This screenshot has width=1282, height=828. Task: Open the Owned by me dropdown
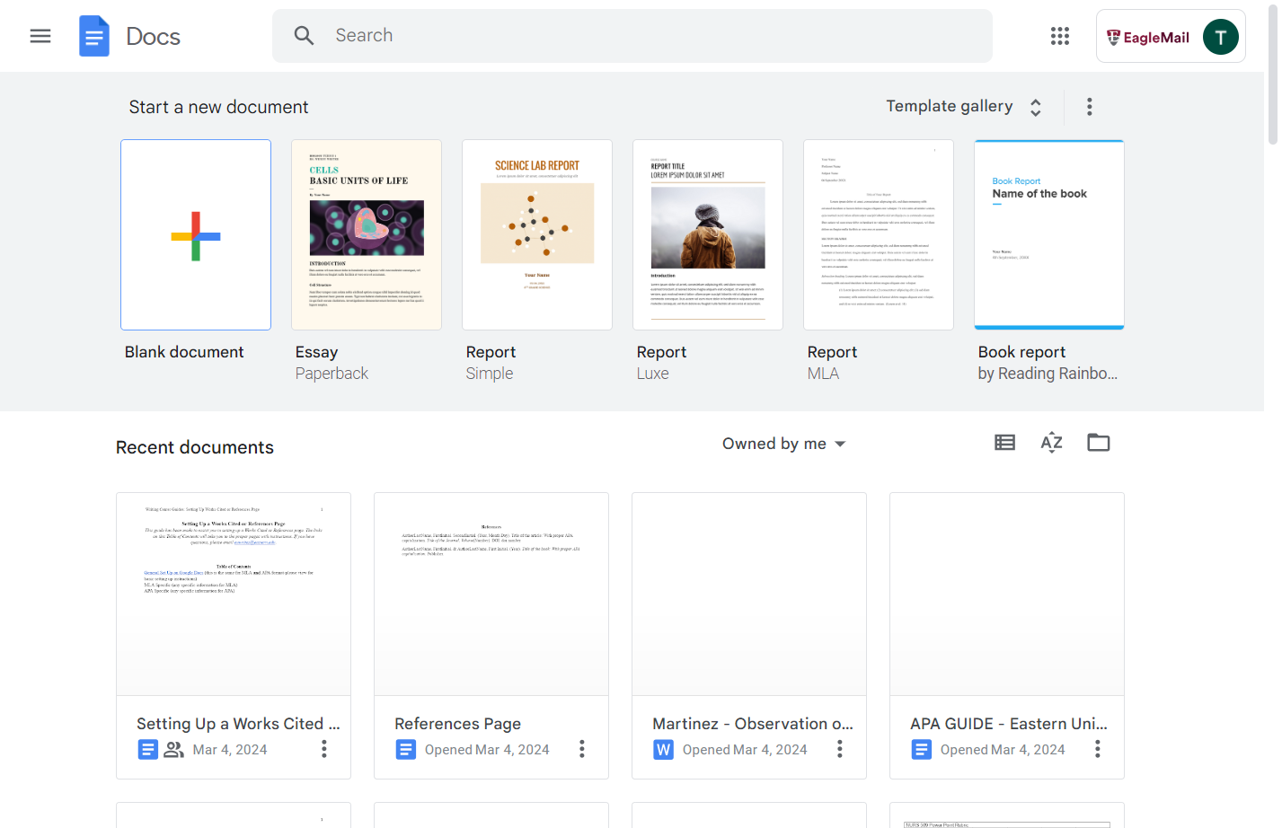point(784,444)
